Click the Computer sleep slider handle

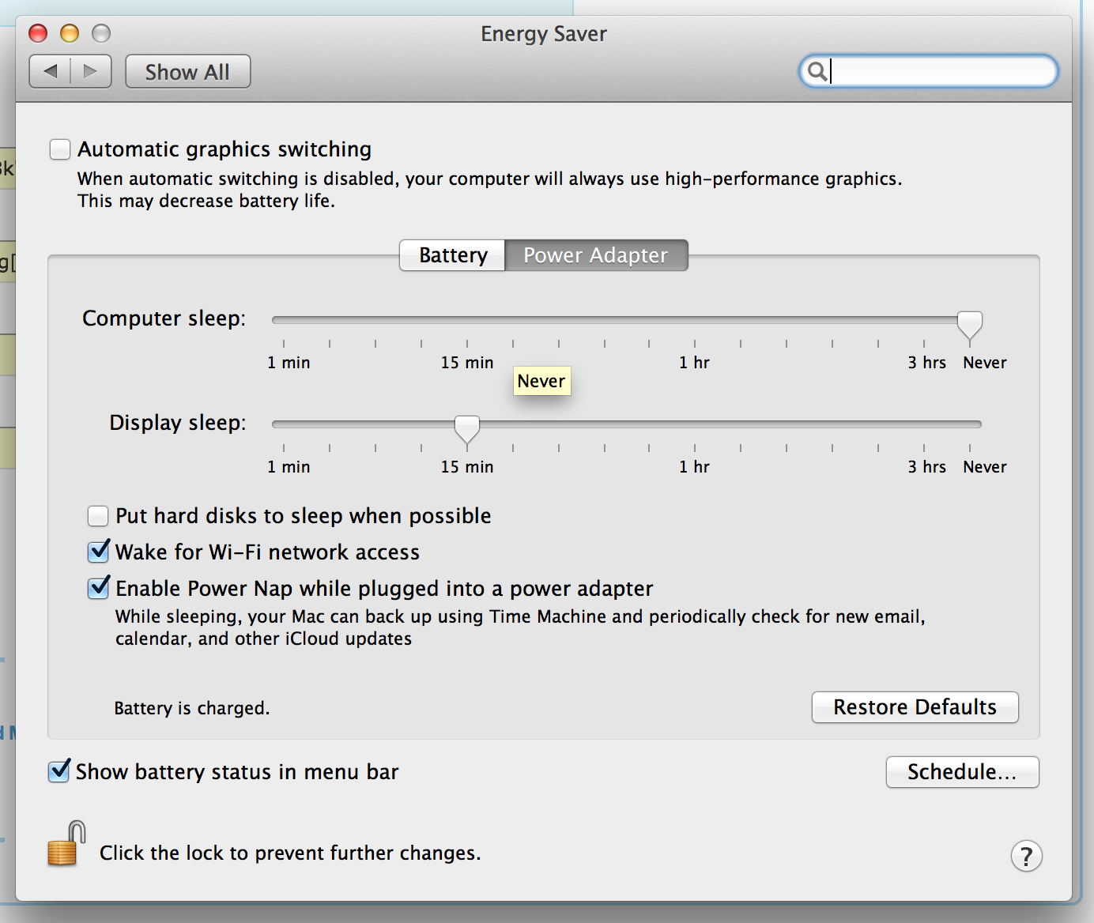(x=970, y=323)
